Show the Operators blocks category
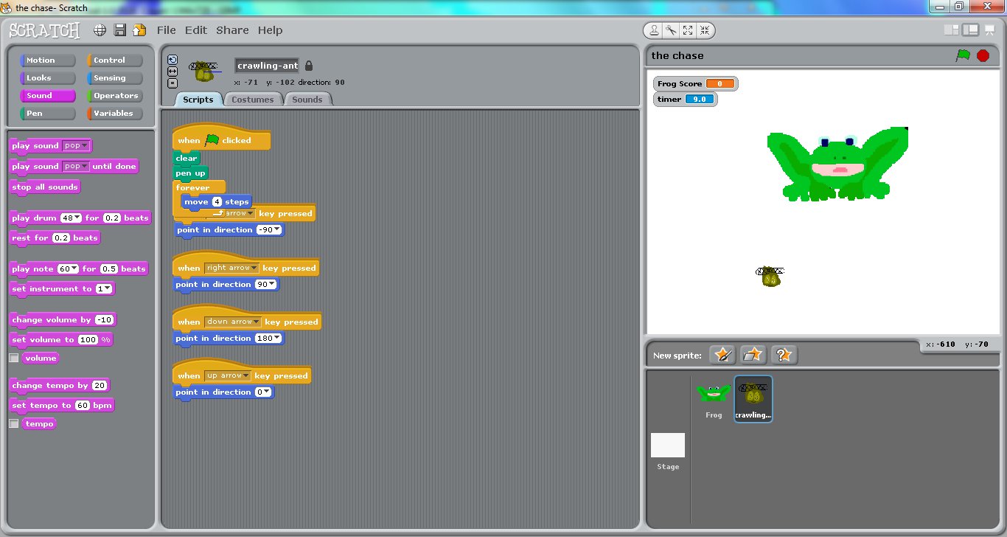Screen dimensions: 1007x537 coord(115,96)
